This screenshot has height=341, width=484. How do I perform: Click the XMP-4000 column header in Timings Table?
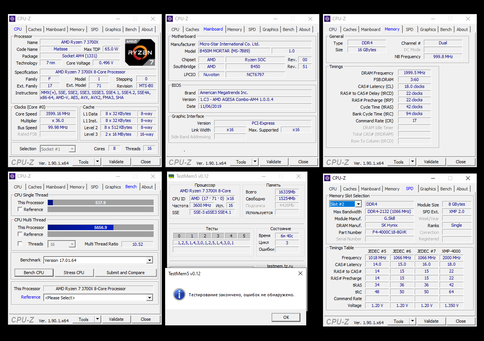(x=451, y=251)
